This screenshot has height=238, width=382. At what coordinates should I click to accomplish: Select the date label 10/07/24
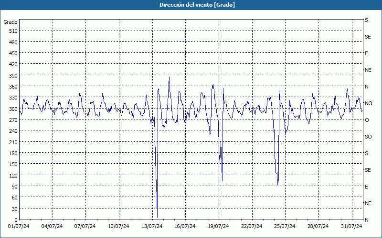[x=118, y=227]
